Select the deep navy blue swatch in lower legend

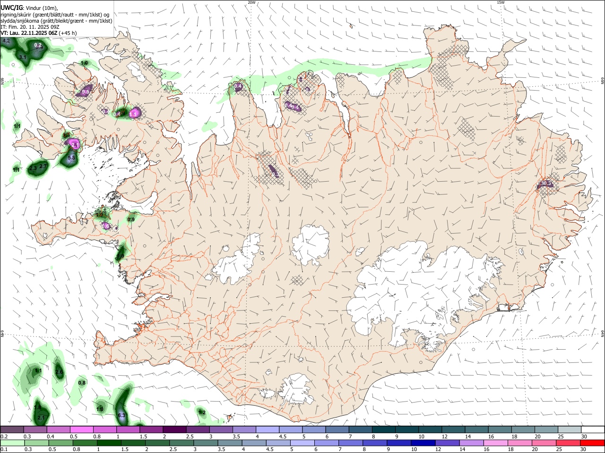(x=422, y=443)
